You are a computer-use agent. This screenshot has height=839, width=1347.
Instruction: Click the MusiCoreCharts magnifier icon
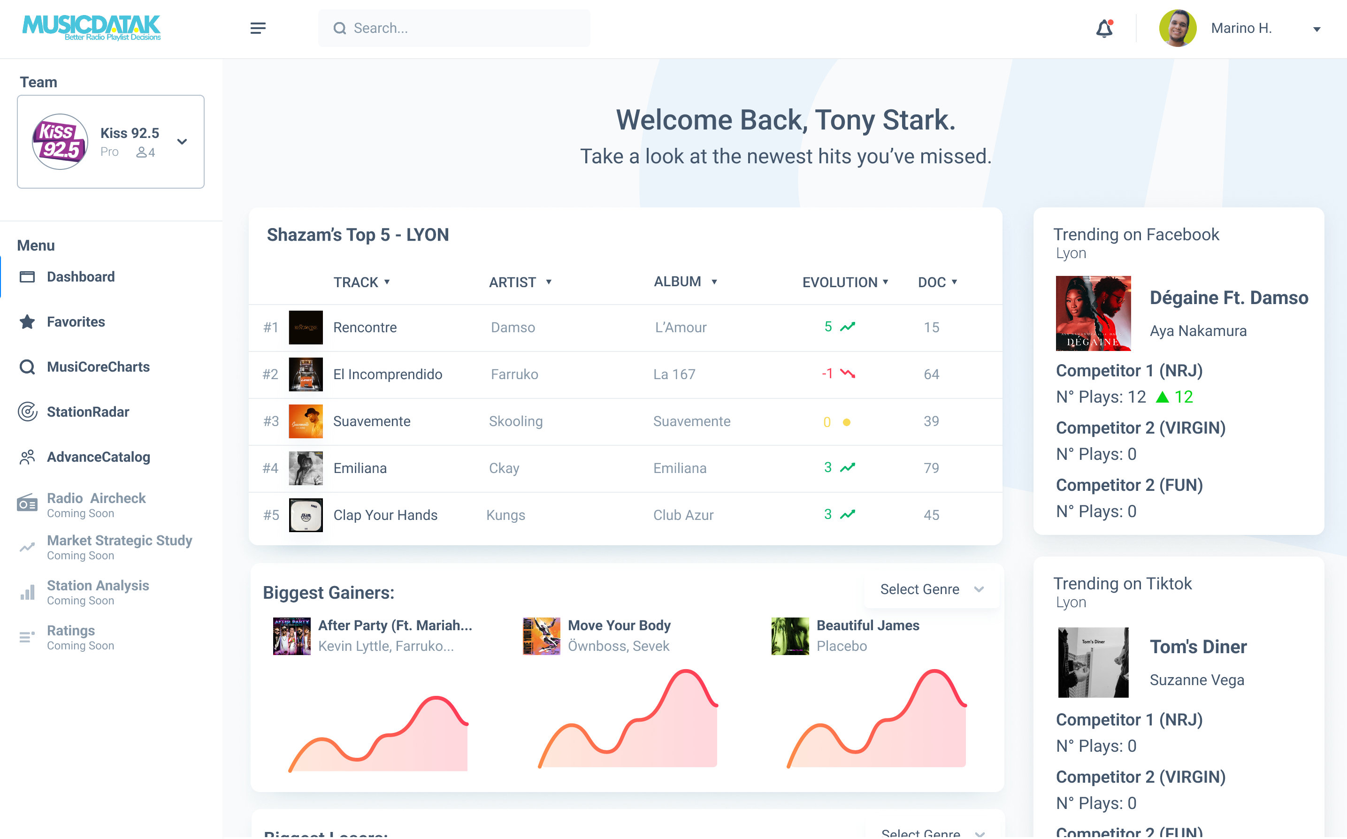tap(27, 367)
